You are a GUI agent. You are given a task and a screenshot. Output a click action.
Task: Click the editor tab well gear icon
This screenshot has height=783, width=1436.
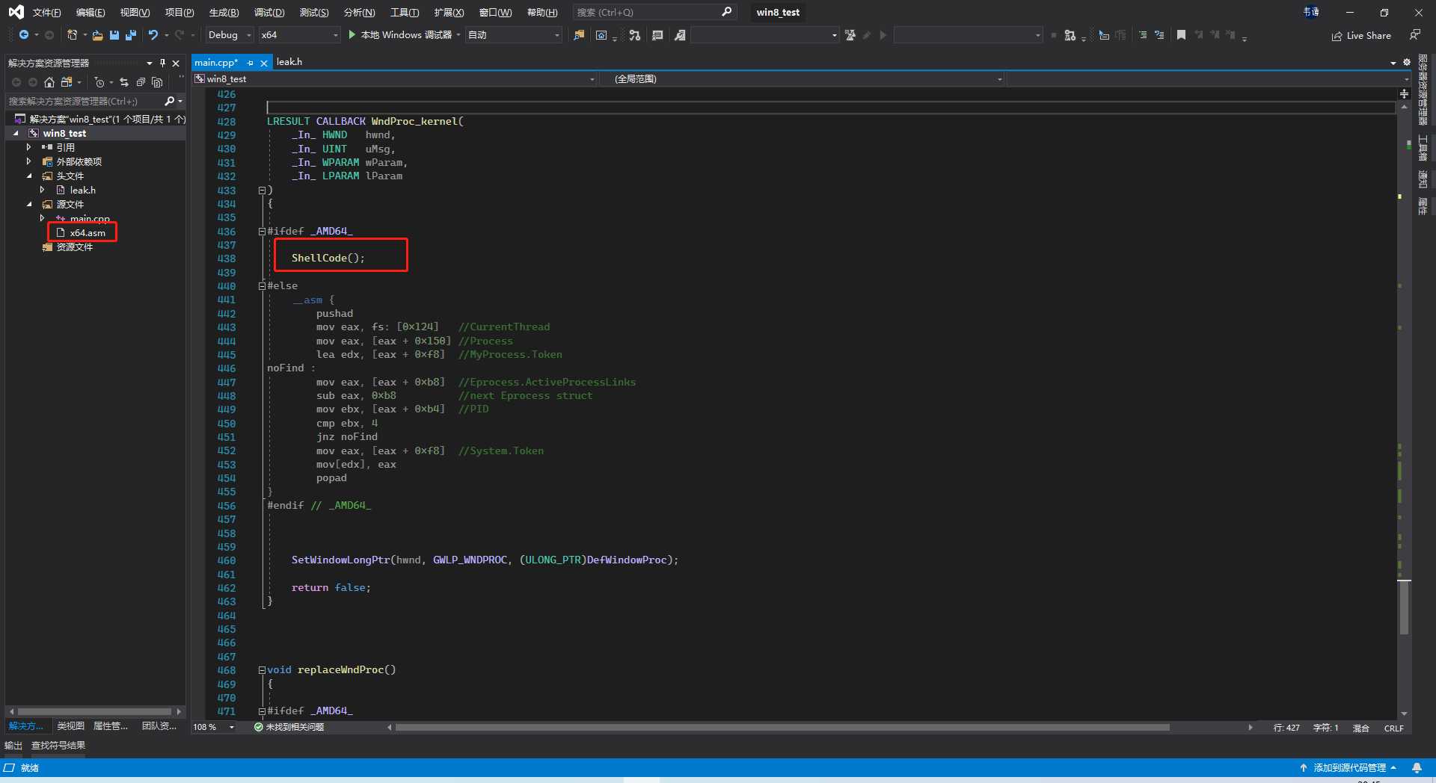(1406, 63)
